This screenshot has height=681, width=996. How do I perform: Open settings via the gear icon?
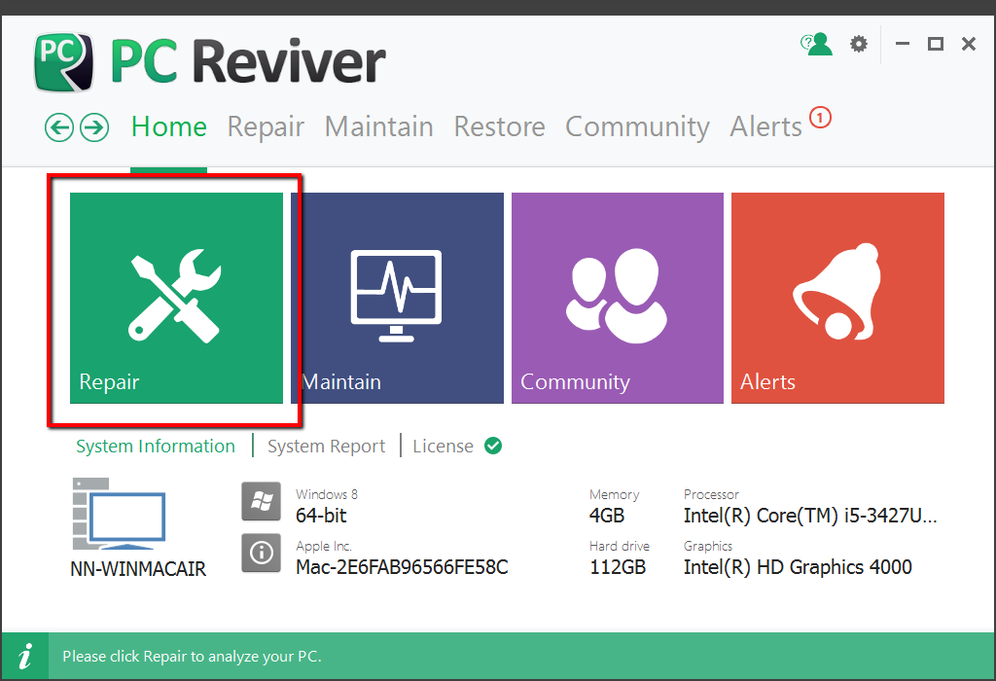[858, 44]
